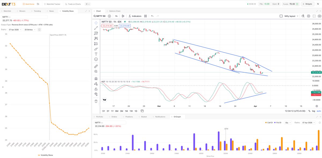Delete drawings with the trash icon

pos(96,101)
